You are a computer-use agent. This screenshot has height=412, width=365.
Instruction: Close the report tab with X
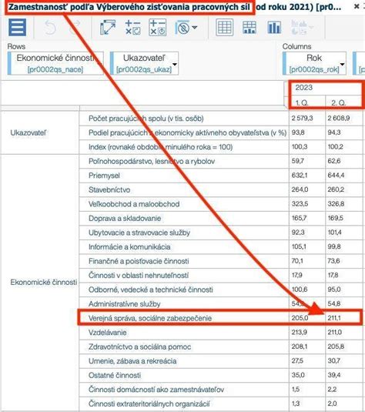tap(357, 6)
